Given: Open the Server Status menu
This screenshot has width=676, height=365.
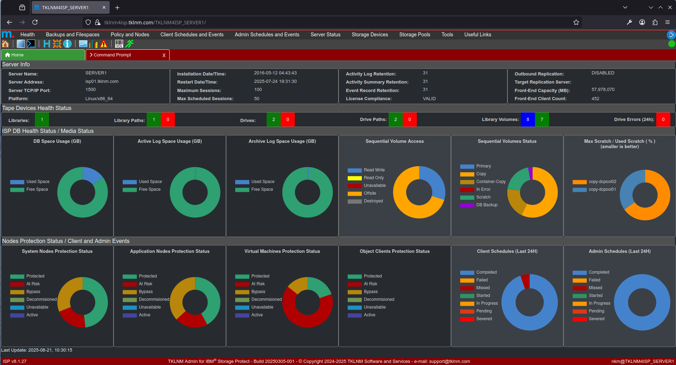Looking at the screenshot, I should (325, 35).
